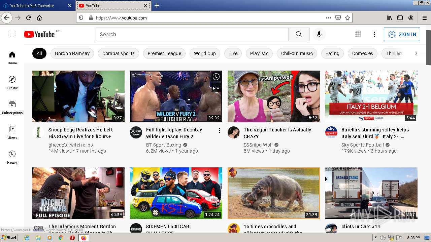View site connection security padlock
The height and width of the screenshot is (242, 431).
91,18
